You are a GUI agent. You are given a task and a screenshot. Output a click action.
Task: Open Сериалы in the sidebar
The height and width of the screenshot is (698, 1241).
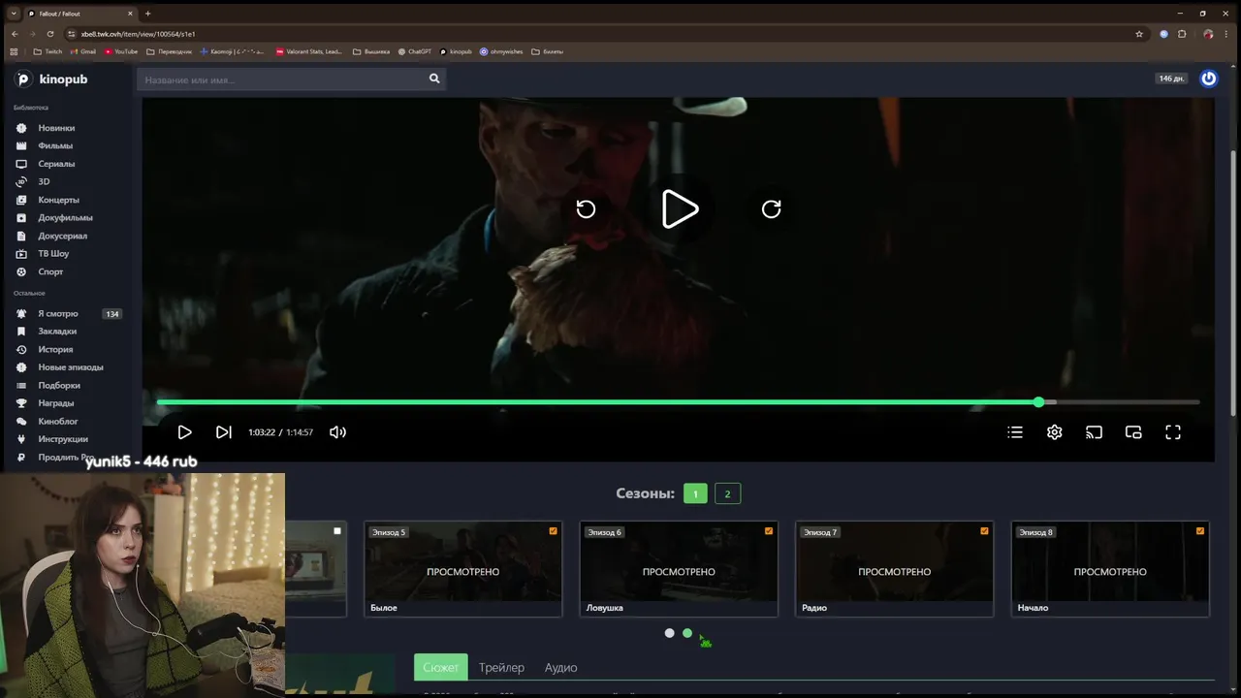[56, 164]
